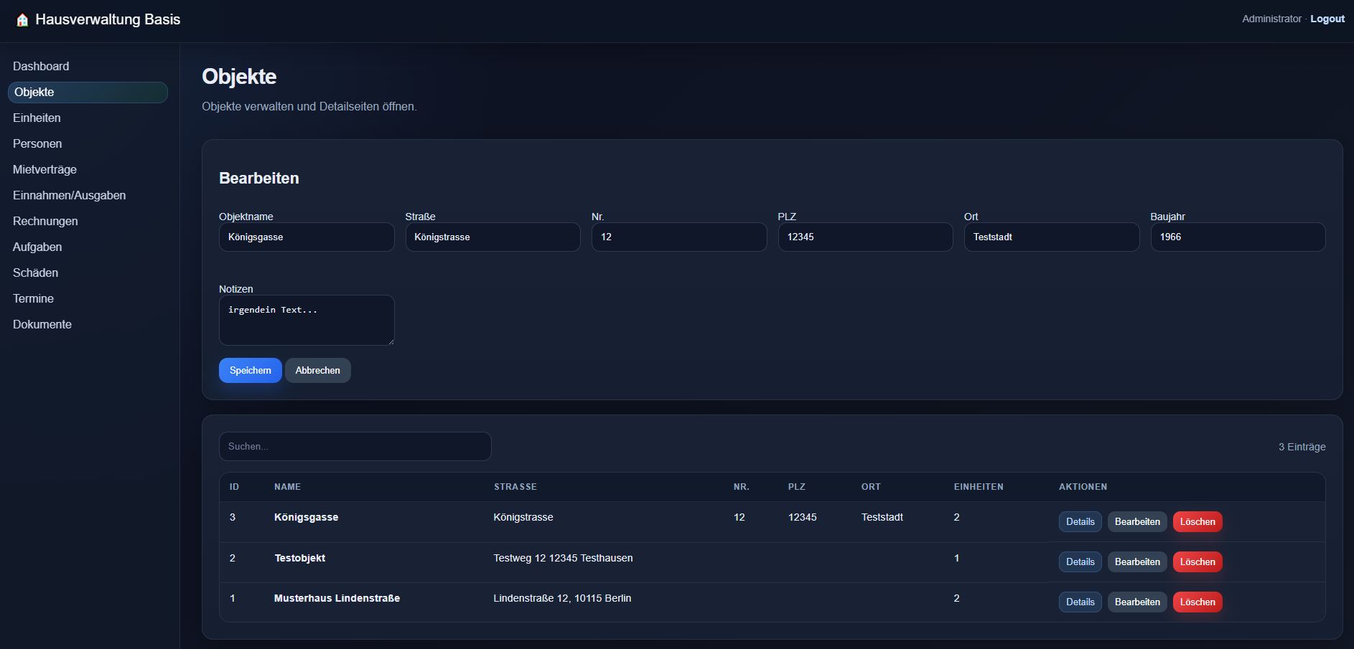Screen dimensions: 1354x649
Task: Select Objekte in the sidebar
Action: (x=88, y=92)
